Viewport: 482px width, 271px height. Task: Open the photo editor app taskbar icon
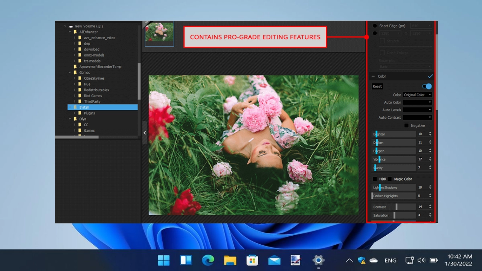pos(296,260)
